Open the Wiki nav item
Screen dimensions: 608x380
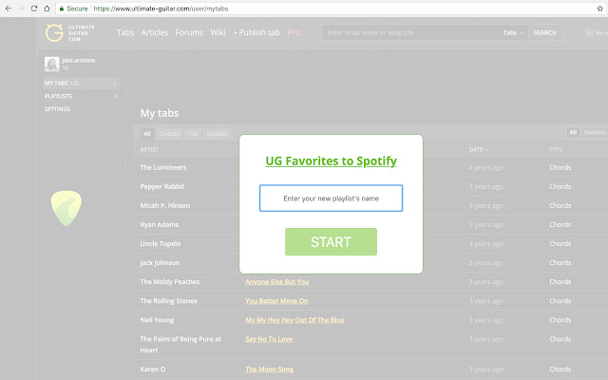point(218,32)
